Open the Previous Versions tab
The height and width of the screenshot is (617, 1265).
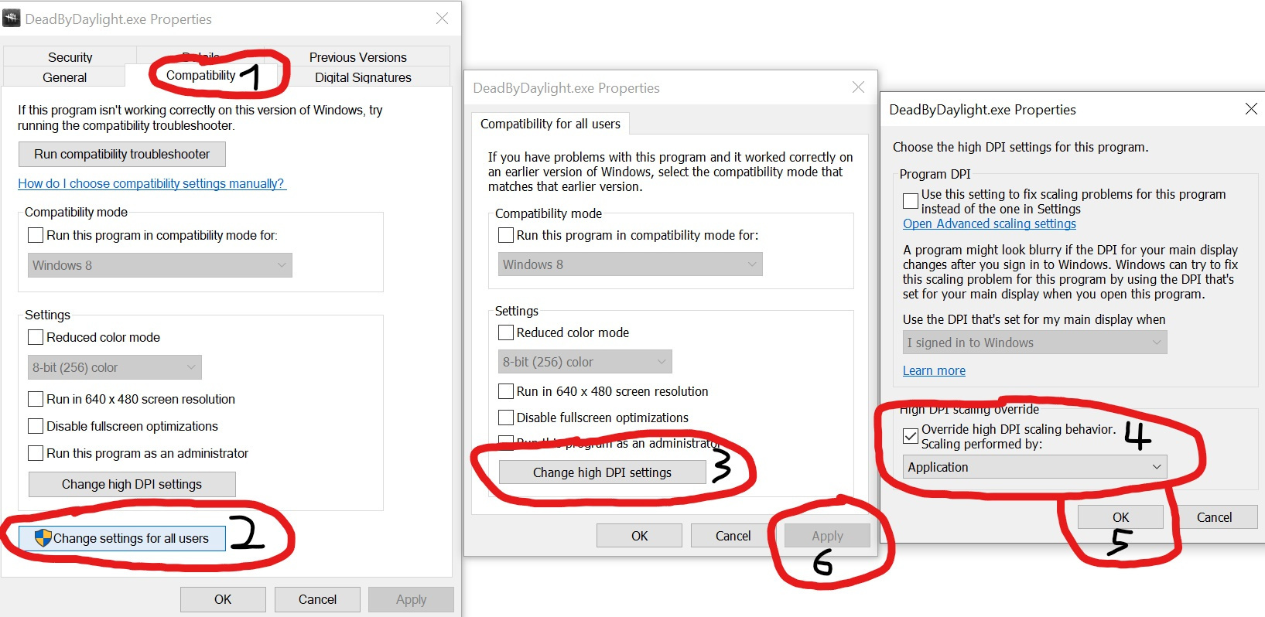(357, 56)
